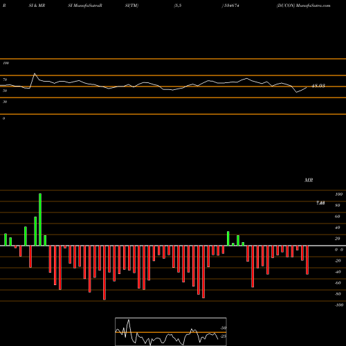Viewport: 346px width, 346px height.
Task: Click the RSI line peak near the 70 level
Action: pos(35,73)
